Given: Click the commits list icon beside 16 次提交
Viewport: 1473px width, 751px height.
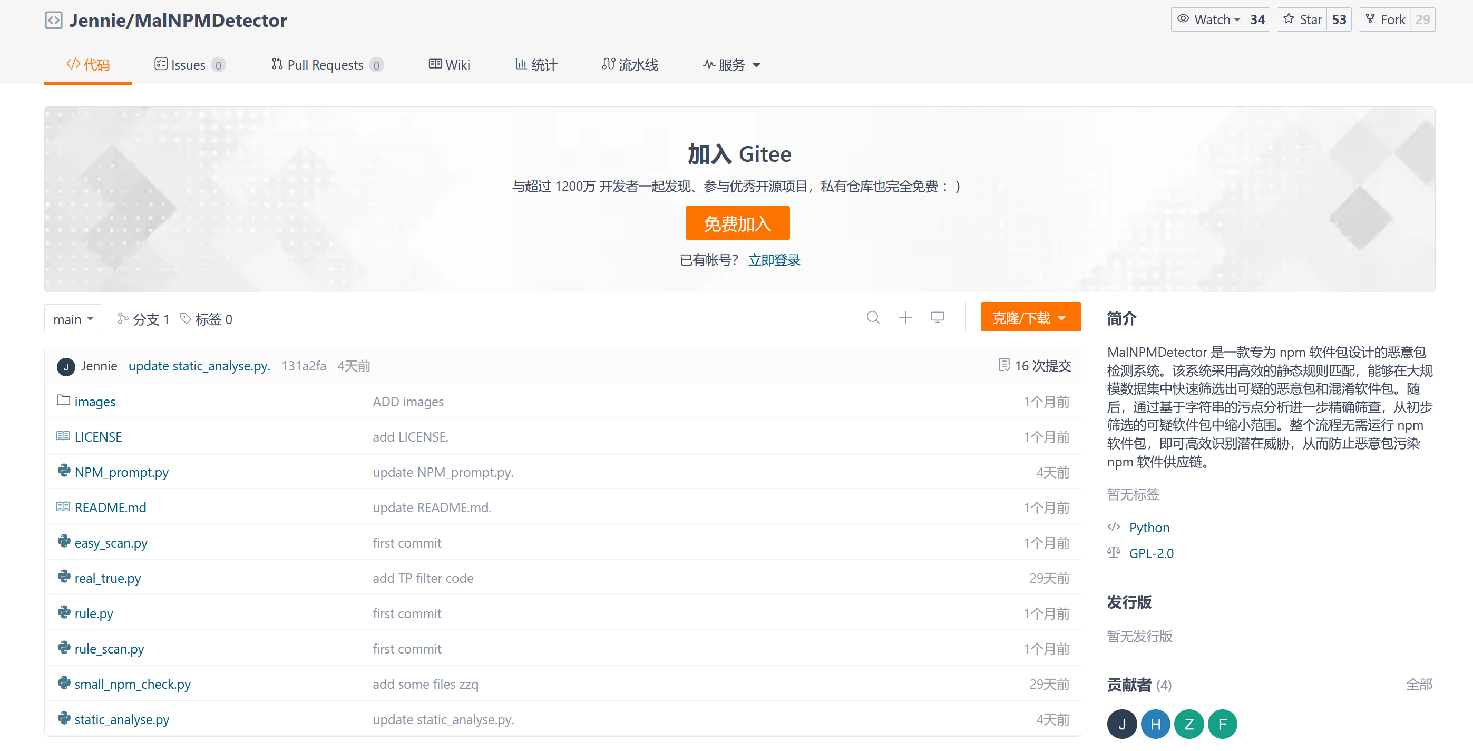Looking at the screenshot, I should pos(1004,365).
